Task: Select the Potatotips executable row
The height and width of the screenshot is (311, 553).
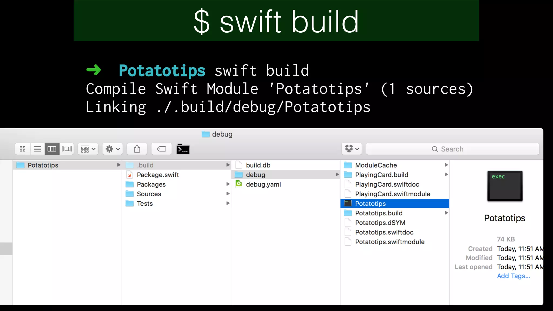Action: pyautogui.click(x=395, y=203)
